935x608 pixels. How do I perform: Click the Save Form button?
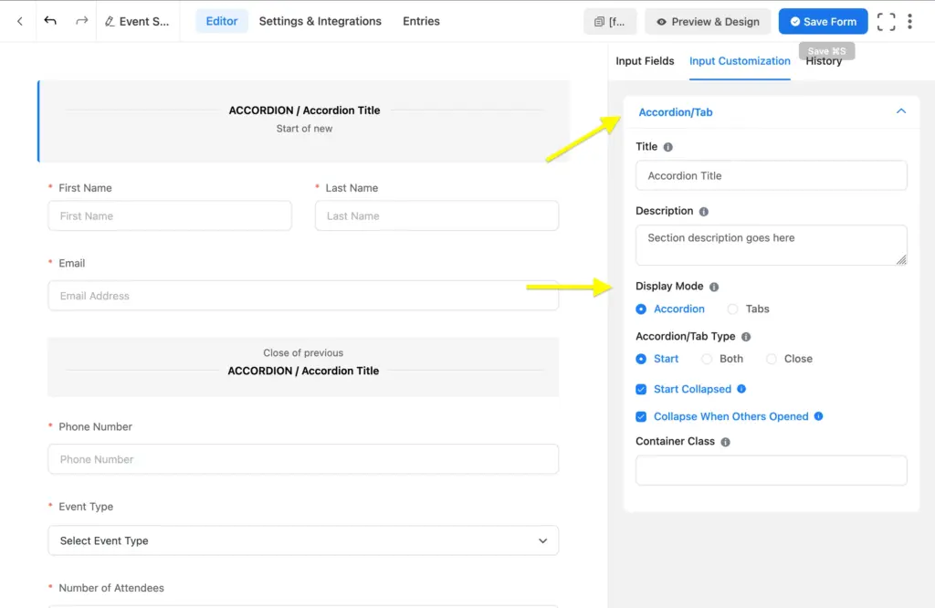pos(823,21)
